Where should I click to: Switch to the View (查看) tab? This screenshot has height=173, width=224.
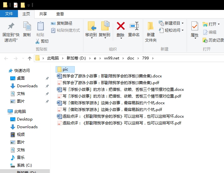tap(60, 14)
